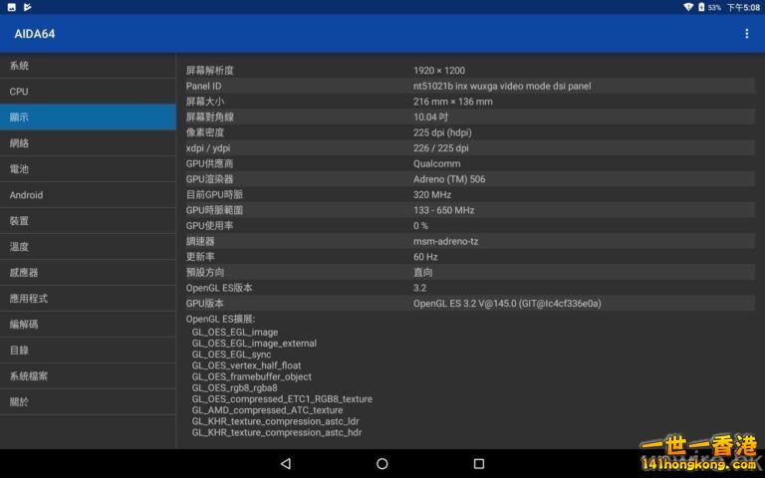This screenshot has width=765, height=478.
Task: Open the image notification icon
Action: [12, 7]
